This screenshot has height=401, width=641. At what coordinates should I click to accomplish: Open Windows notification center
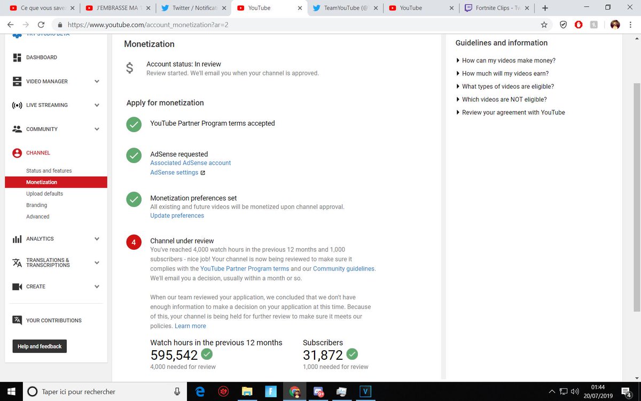[626, 391]
